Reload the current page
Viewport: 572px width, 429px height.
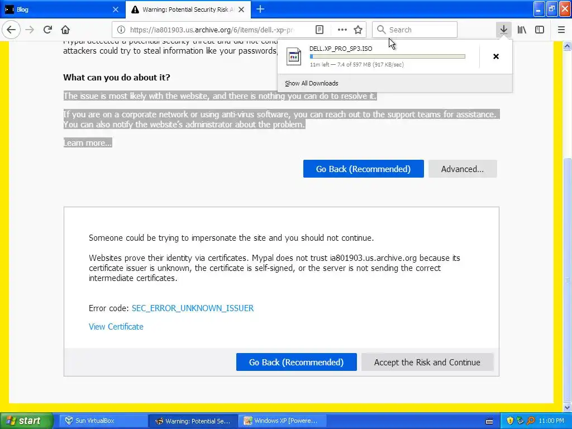click(x=47, y=30)
